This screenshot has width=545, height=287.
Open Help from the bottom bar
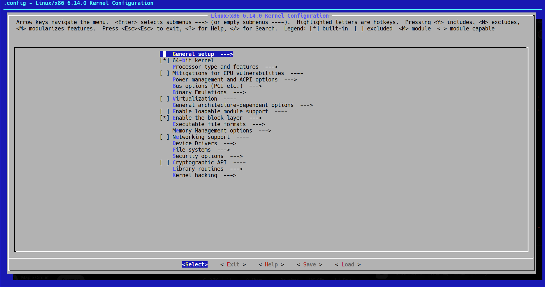[x=271, y=264]
